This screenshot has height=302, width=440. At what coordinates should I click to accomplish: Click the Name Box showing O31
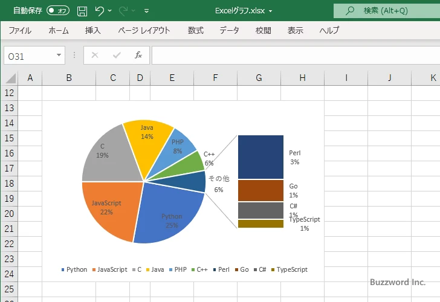pos(30,56)
